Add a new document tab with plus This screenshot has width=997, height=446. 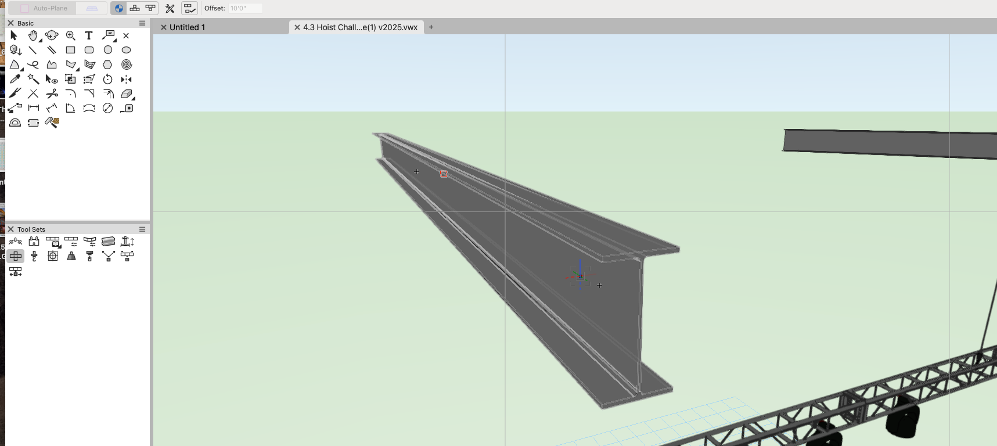pyautogui.click(x=431, y=27)
